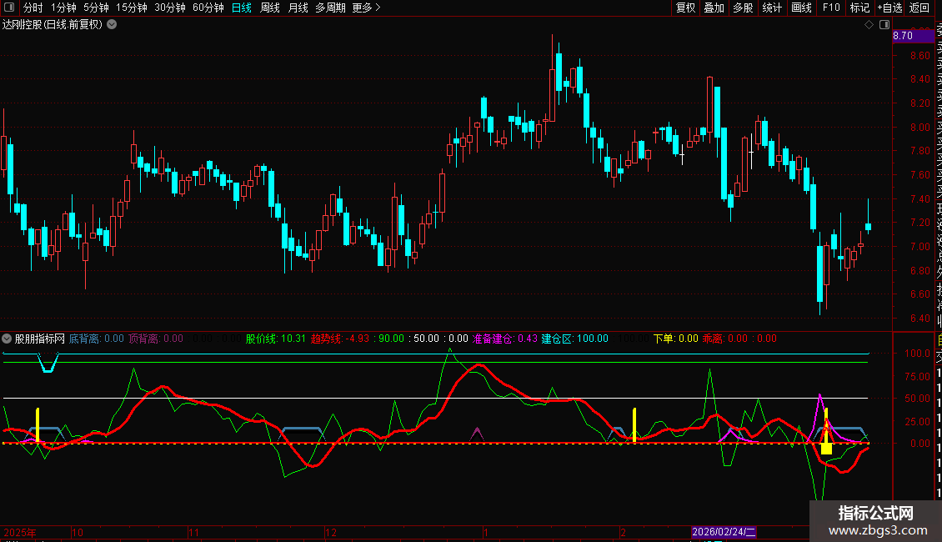The height and width of the screenshot is (542, 942).
Task: Expand the 更多 periods menu
Action: pyautogui.click(x=367, y=8)
